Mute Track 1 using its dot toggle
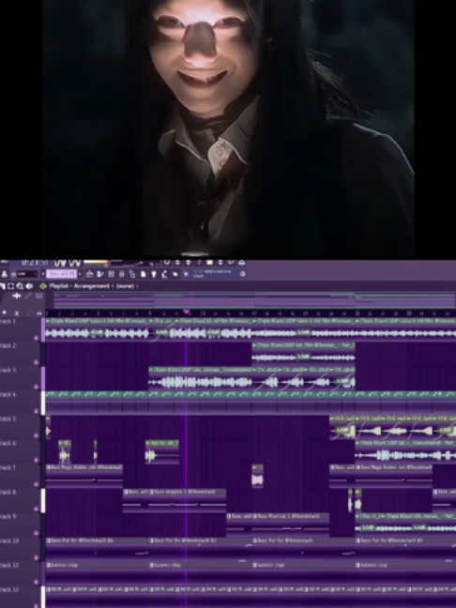The image size is (456, 608). 37,338
